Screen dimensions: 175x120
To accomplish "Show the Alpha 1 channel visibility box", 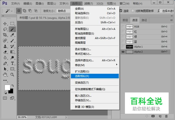I will click(123, 47).
